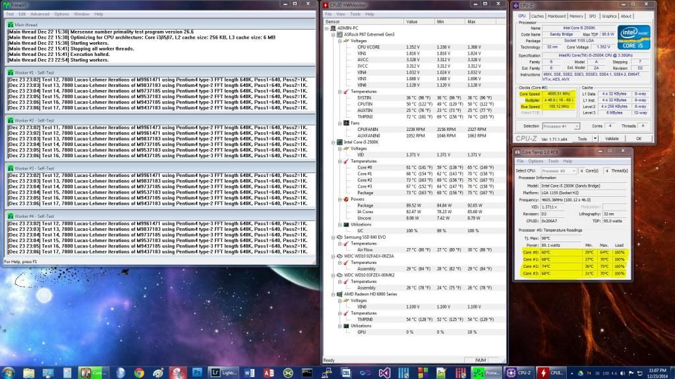Open the Tools menu in HWMonitor

point(355,14)
